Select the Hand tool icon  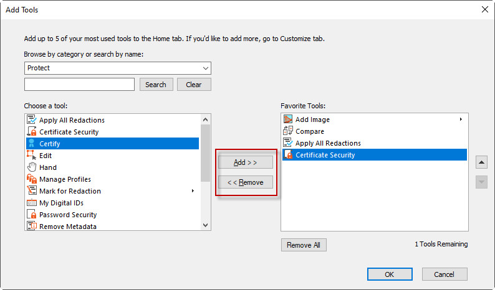[32, 167]
